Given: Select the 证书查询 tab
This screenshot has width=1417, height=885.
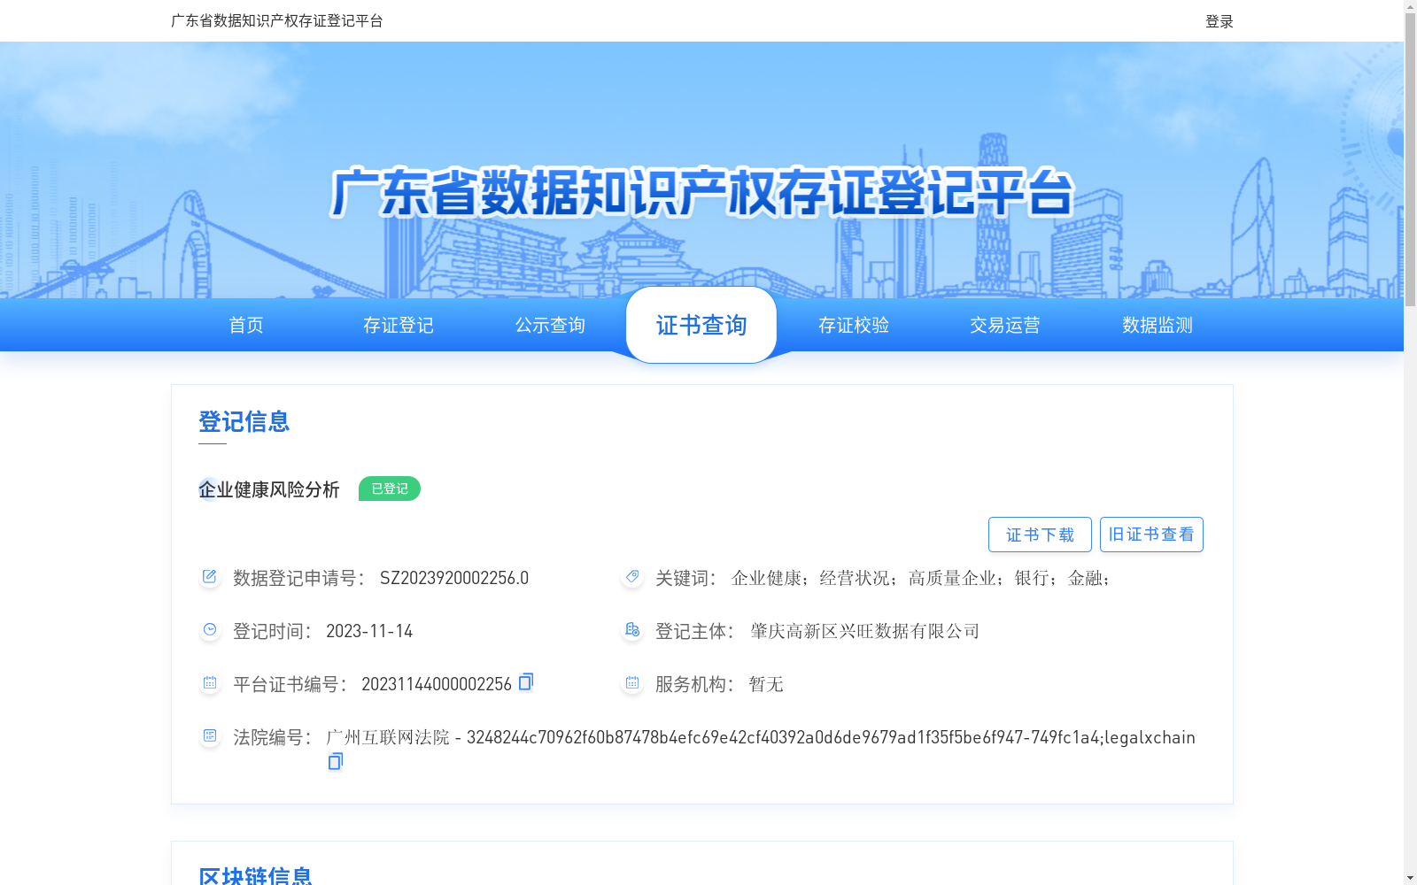Looking at the screenshot, I should pos(701,325).
